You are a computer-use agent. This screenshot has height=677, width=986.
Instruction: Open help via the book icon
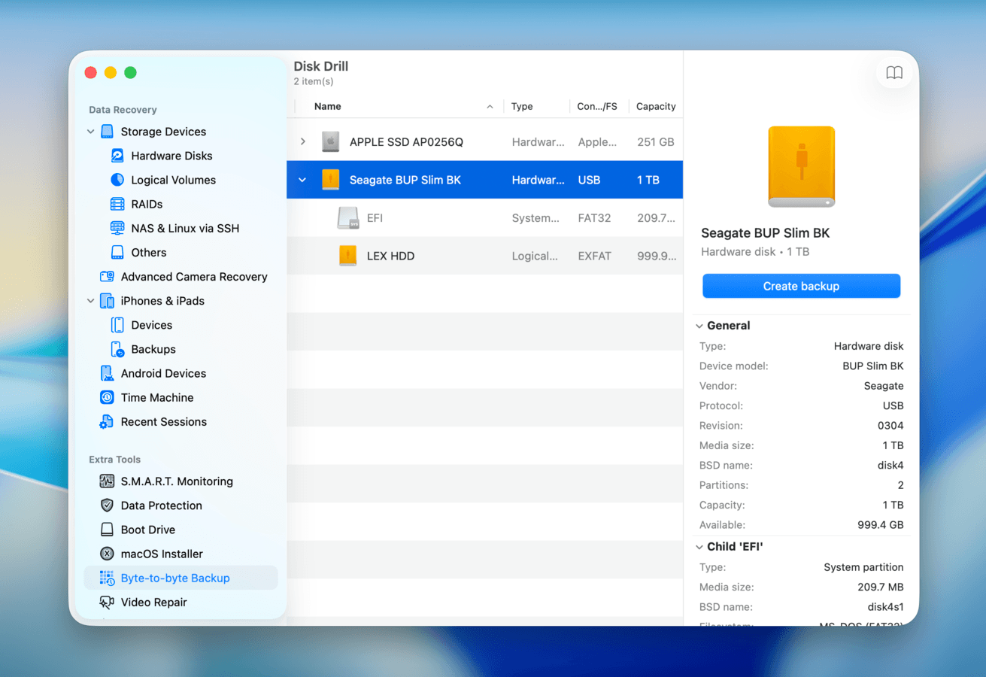click(x=893, y=72)
